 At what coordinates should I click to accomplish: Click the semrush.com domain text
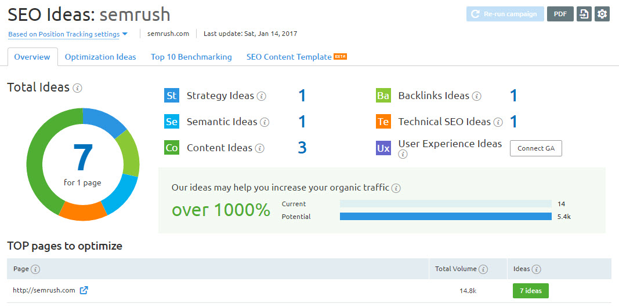click(x=168, y=34)
